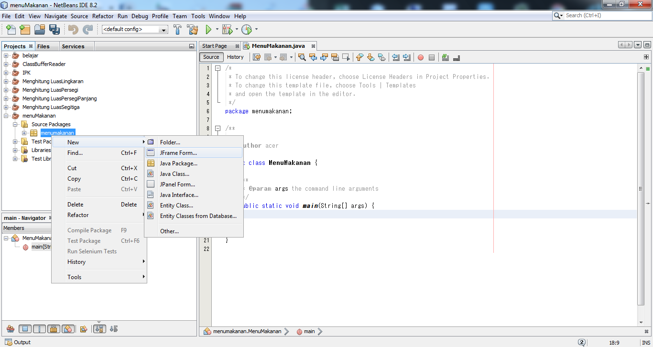Switch to the Start Page tab

pyautogui.click(x=215, y=46)
